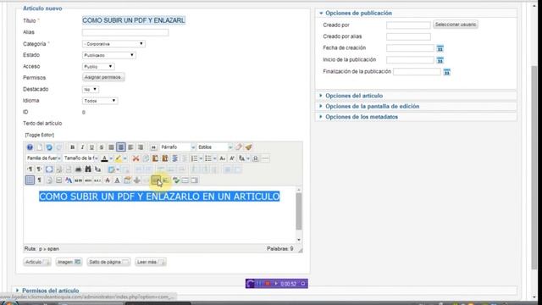Click the Copy icon

[x=146, y=158]
